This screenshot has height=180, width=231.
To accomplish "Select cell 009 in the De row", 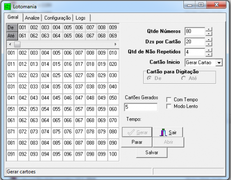I will 114,28.
